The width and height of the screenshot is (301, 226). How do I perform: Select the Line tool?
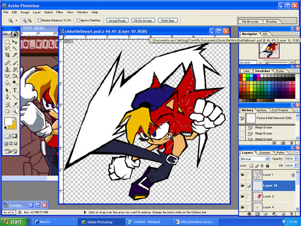[x=14, y=97]
